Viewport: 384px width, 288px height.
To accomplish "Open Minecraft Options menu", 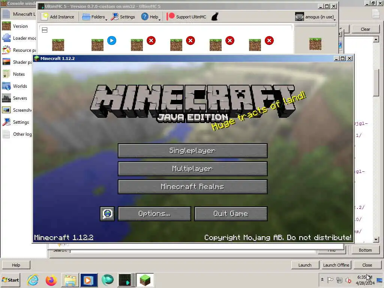I will coord(154,213).
